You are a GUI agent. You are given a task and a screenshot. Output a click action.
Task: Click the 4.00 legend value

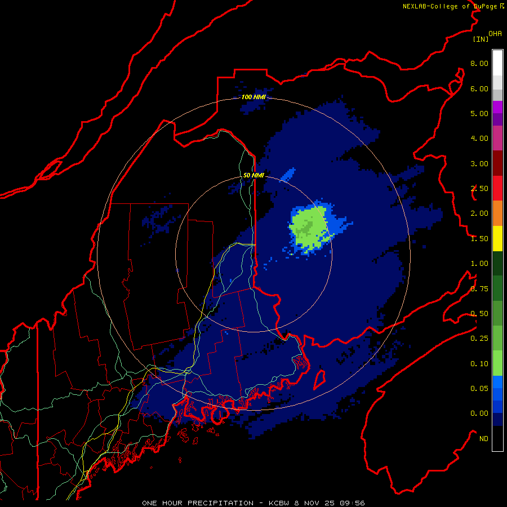(x=479, y=139)
